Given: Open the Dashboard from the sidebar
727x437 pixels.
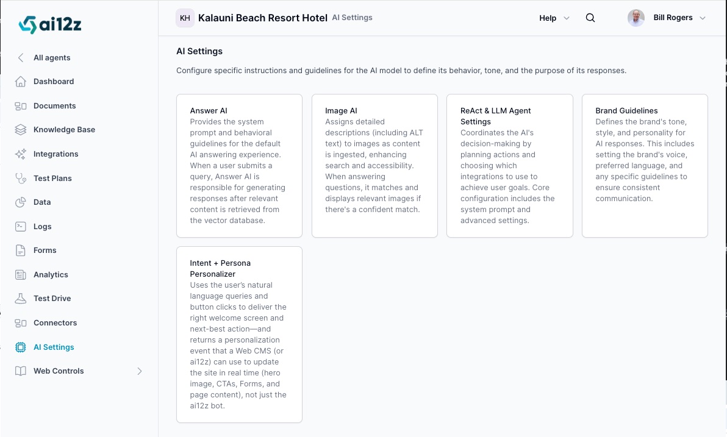Looking at the screenshot, I should point(54,81).
